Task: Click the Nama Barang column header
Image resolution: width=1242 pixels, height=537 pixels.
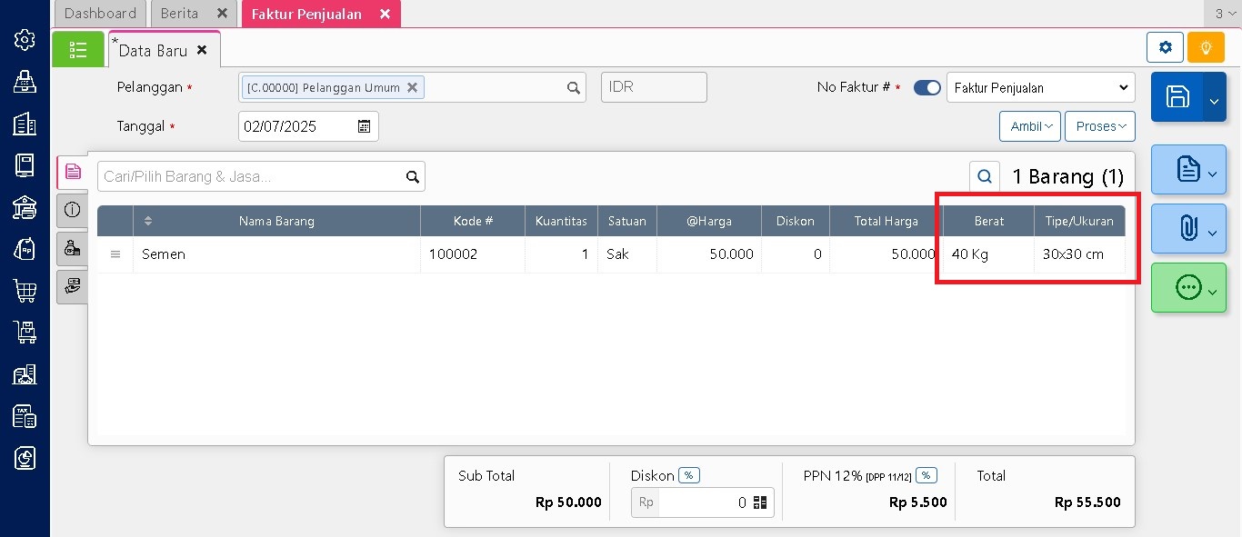Action: 276,221
